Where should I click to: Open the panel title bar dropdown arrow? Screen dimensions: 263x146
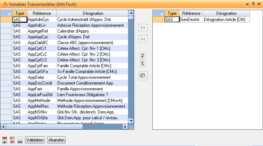click(x=247, y=4)
